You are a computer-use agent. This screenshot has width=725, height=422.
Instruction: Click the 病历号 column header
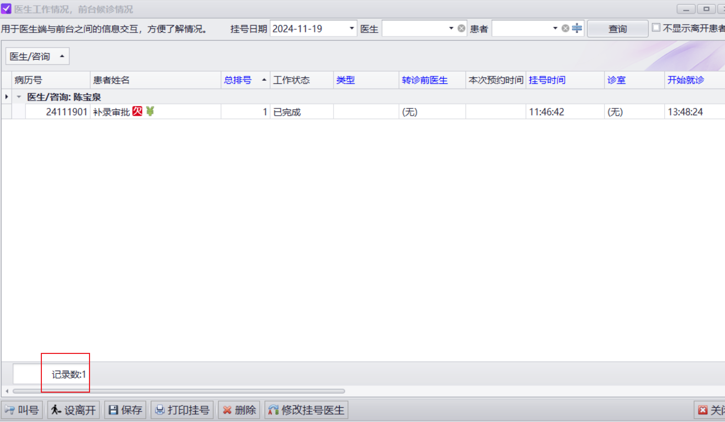51,80
